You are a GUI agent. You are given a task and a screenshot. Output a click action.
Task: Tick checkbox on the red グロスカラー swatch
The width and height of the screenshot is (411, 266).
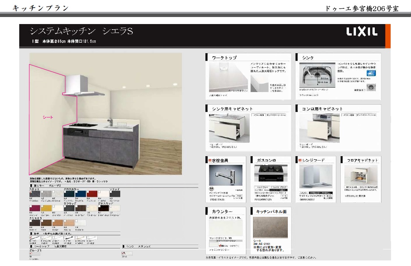click(88, 192)
